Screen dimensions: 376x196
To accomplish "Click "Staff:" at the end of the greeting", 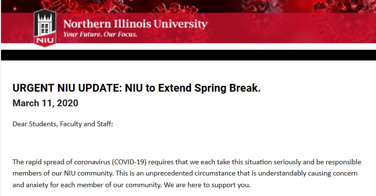I will point(105,124).
